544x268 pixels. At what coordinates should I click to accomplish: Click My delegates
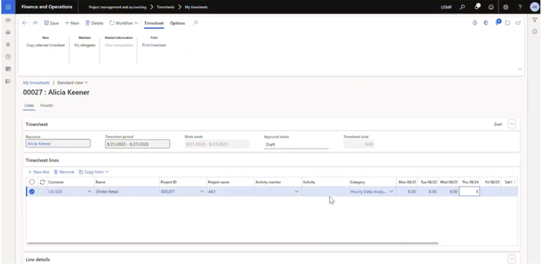click(x=85, y=45)
